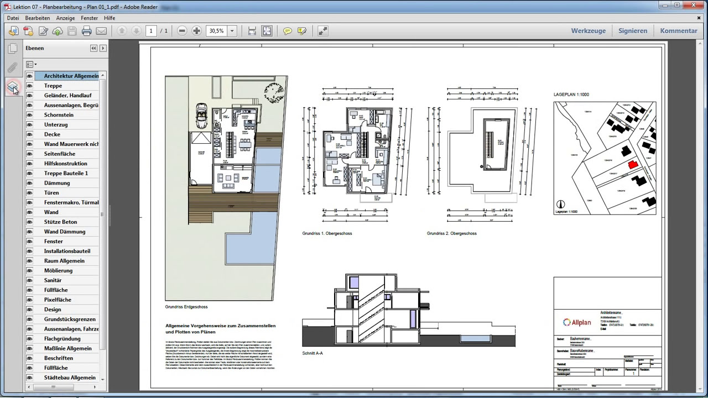Toggle visibility of Decke layer
708x398 pixels.
tap(29, 134)
